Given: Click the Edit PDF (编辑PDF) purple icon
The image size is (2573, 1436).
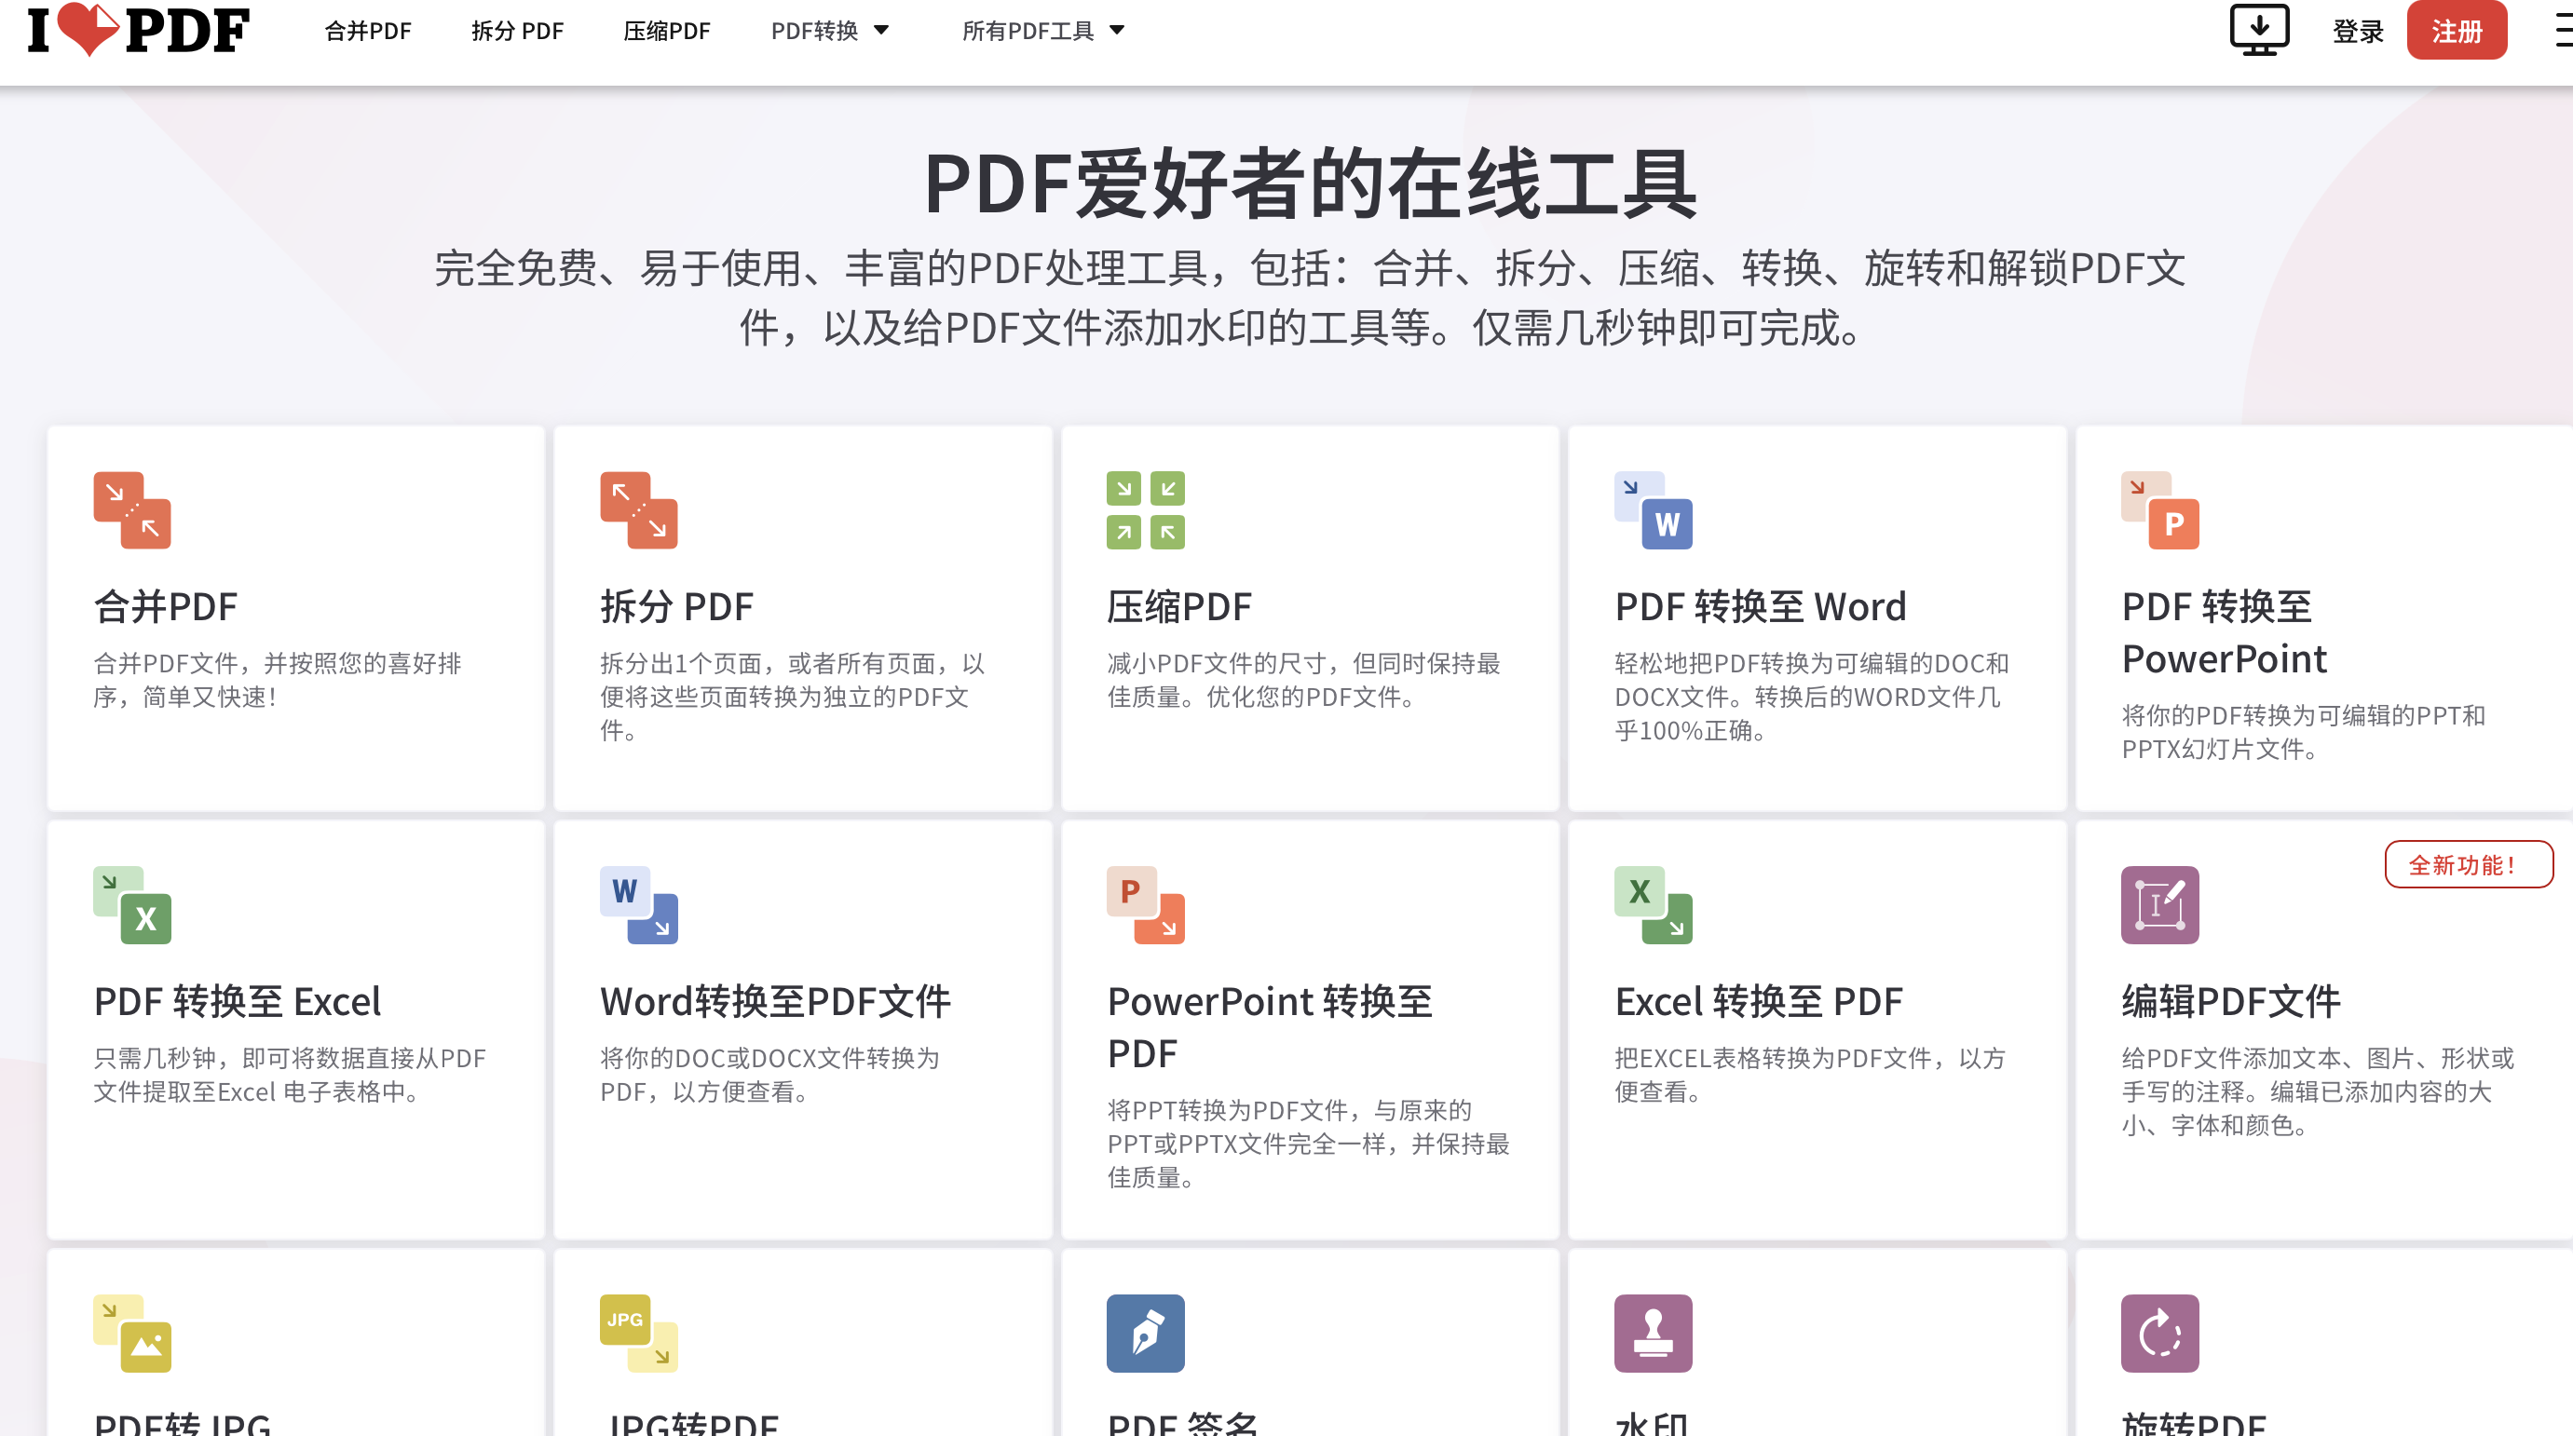Looking at the screenshot, I should pos(2159,905).
